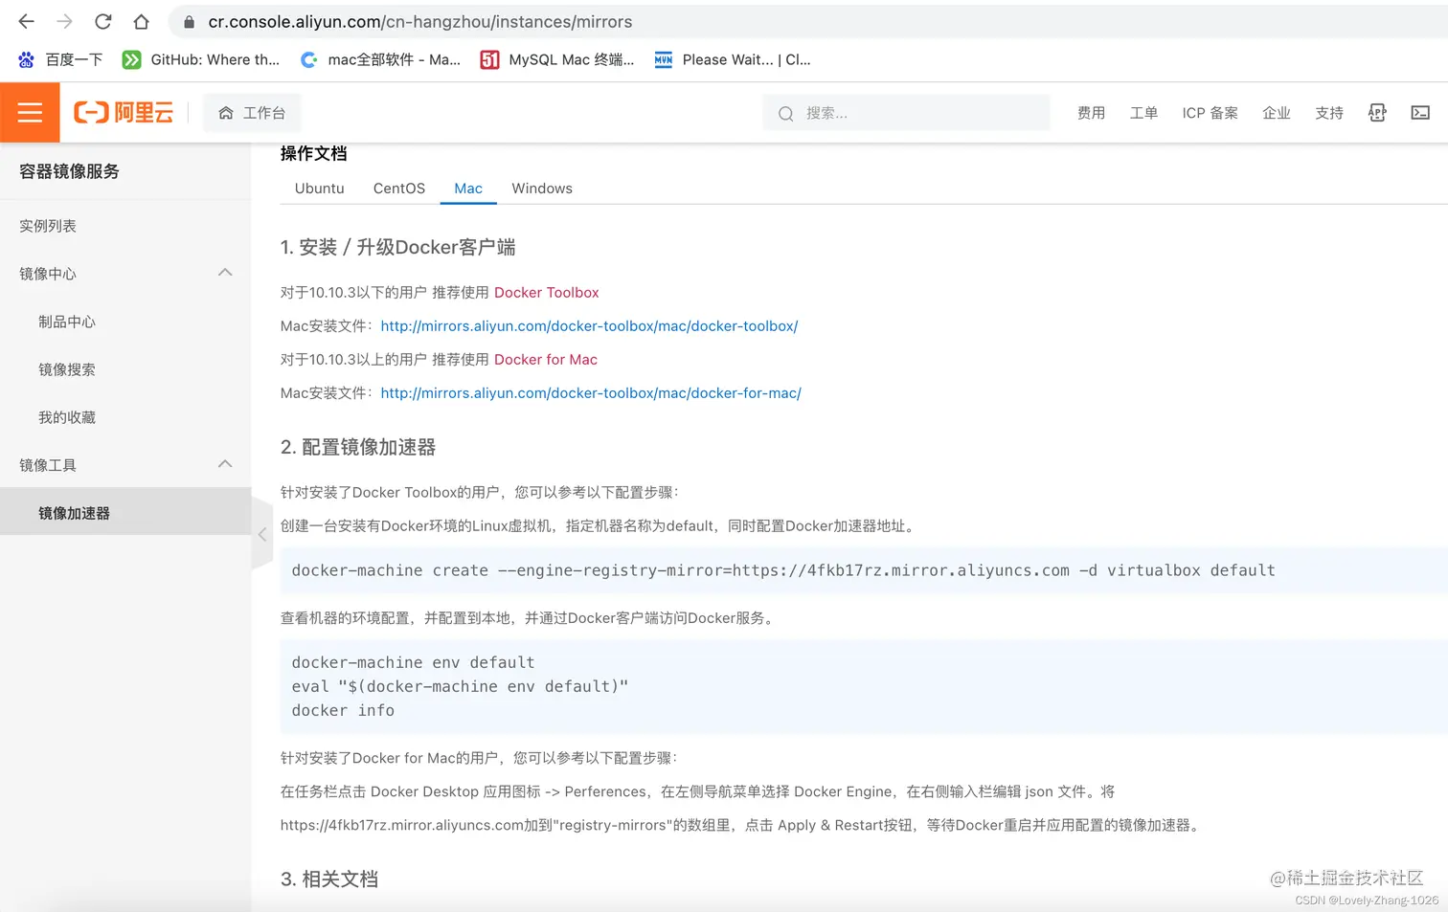Collapse the 镜像中心 section
Screen dimensions: 1448x912
225,273
